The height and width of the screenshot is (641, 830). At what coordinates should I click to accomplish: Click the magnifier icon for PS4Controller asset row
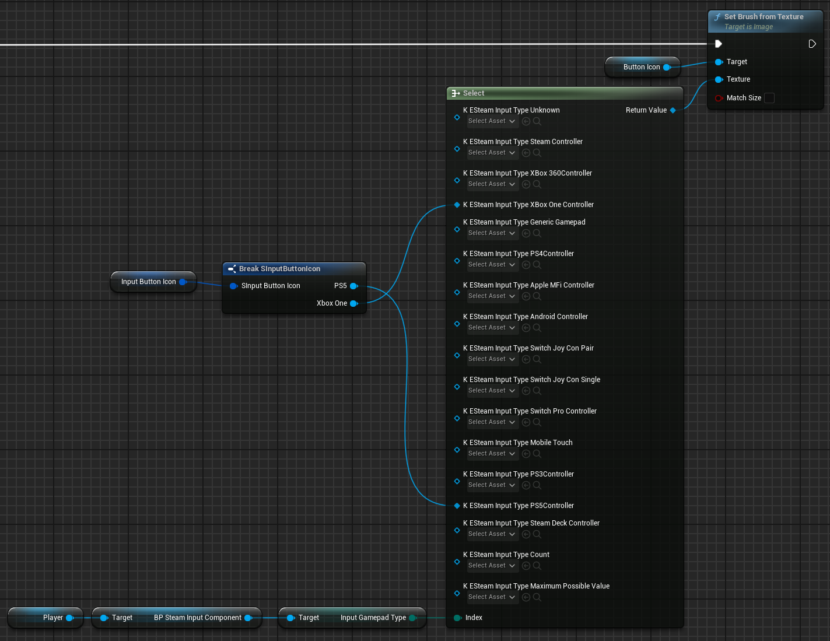[537, 264]
